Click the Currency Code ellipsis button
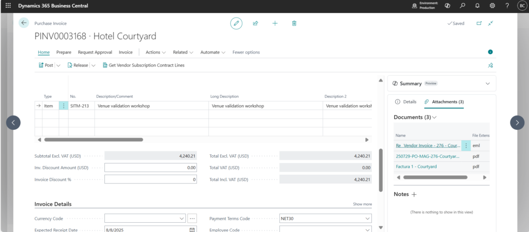Image resolution: width=529 pixels, height=232 pixels. [192, 219]
